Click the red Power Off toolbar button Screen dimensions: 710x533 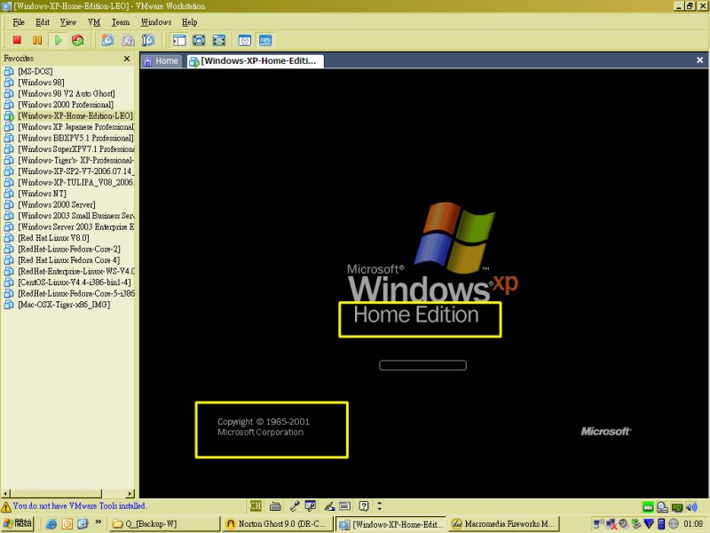[17, 40]
